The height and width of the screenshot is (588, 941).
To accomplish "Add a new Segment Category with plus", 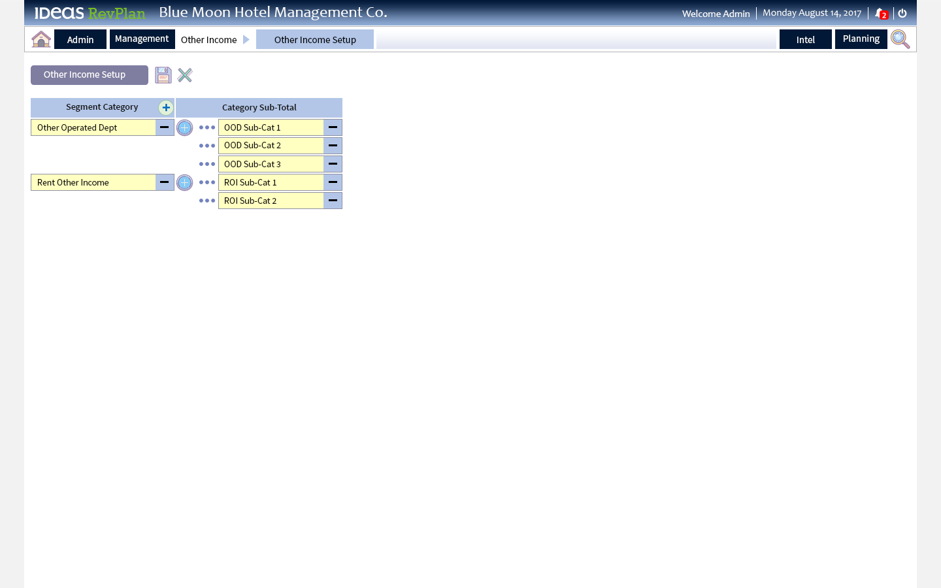I will [x=166, y=108].
